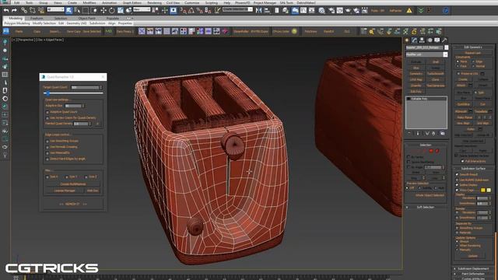Viewport: 498px width, 280px height.
Task: Open Select by Name dialog
Action: (77, 10)
